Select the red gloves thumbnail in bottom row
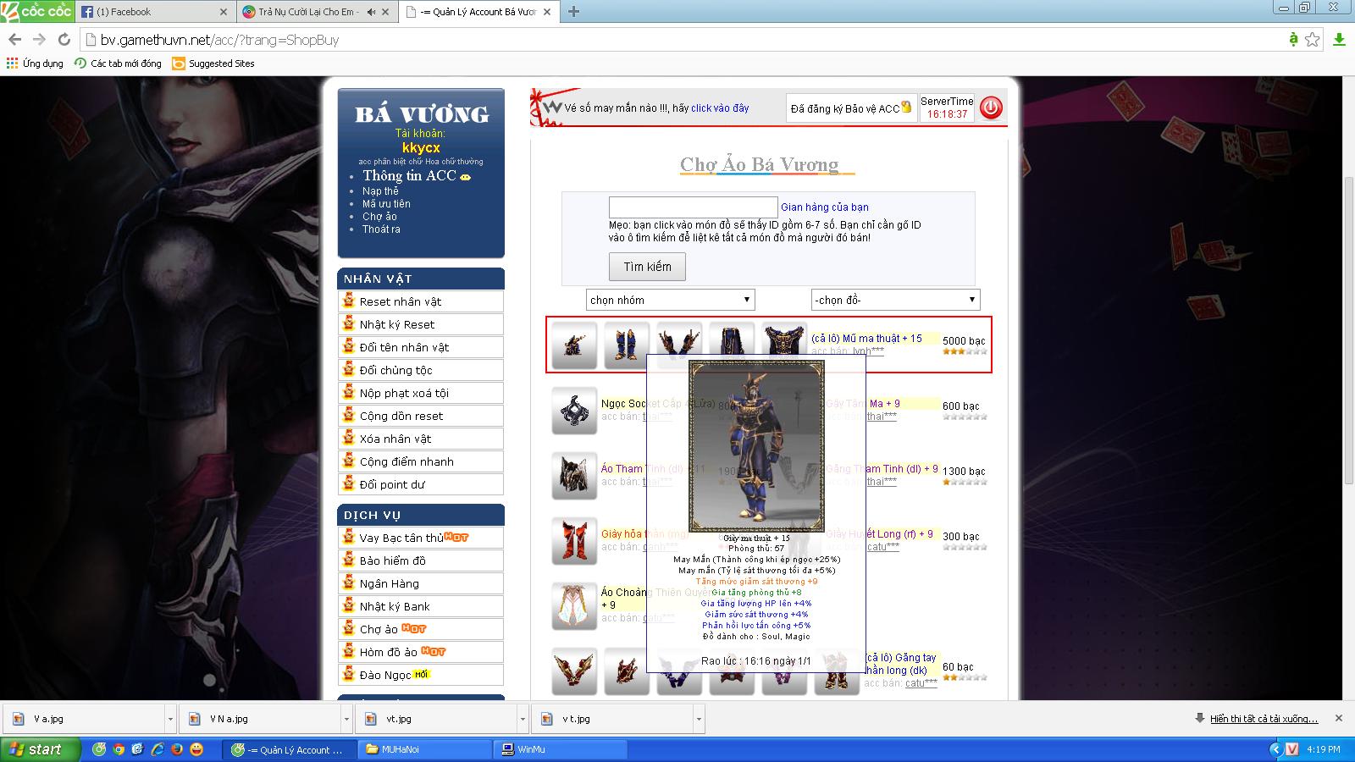Screen dimensions: 1355x762 574,671
